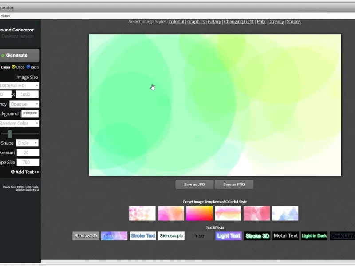Click the Save as JPG button
Image resolution: width=355 pixels, height=266 pixels.
(194, 184)
